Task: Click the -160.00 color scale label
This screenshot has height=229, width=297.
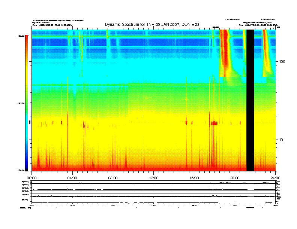Action: coord(21,170)
